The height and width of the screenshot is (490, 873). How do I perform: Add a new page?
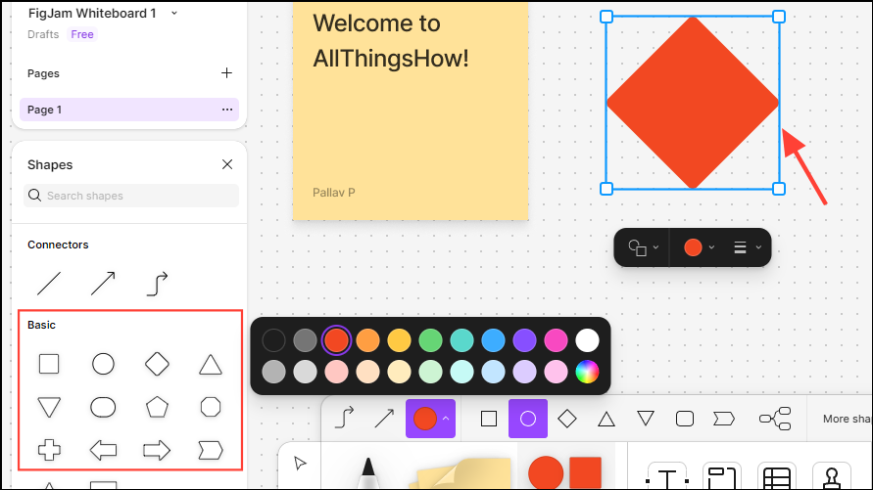tap(226, 72)
